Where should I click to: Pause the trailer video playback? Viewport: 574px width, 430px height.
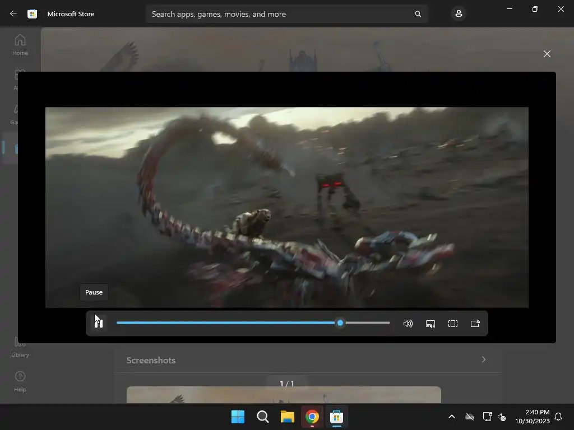(99, 323)
